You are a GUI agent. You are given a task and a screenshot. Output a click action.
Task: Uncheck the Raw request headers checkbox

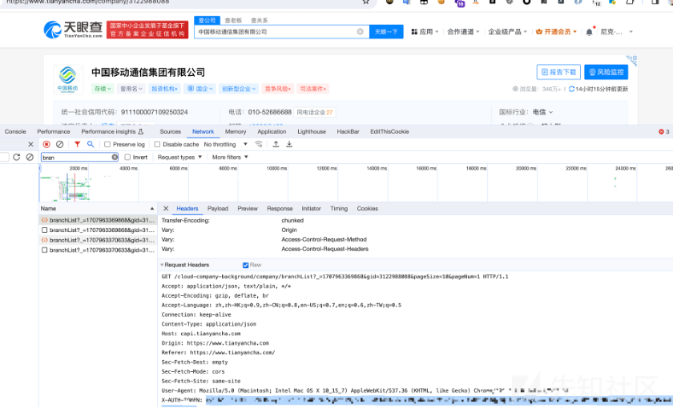pos(245,266)
